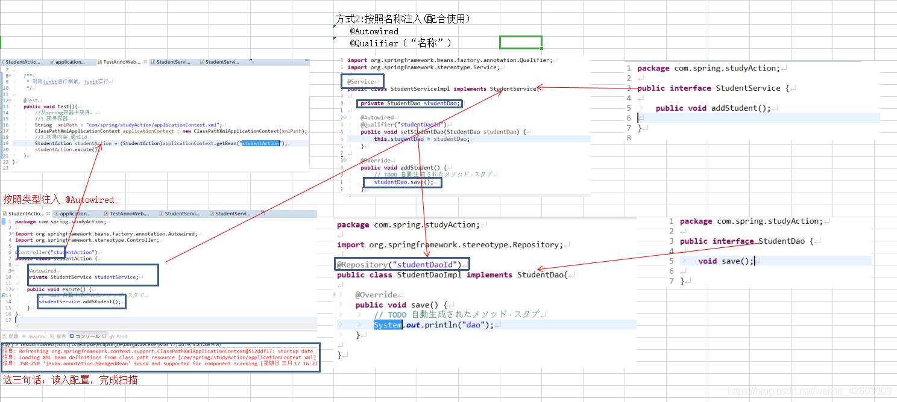Click 'public void addStudent();' interface line
The width and height of the screenshot is (897, 402).
pos(713,108)
